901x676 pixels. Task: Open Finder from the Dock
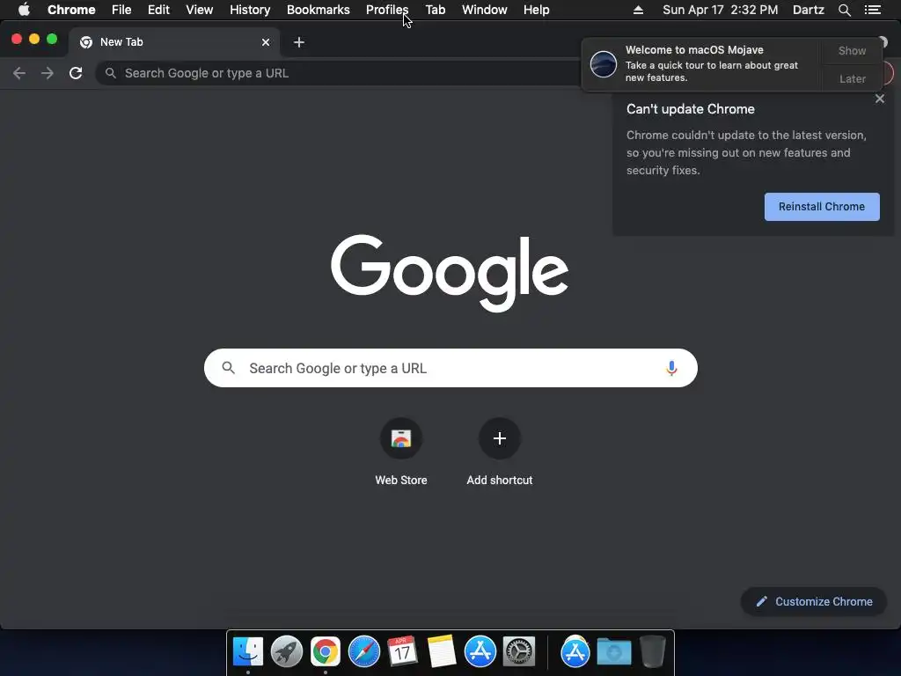(247, 651)
